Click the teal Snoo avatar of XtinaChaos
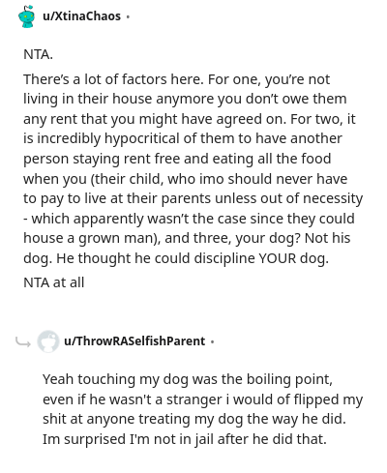 coord(26,16)
